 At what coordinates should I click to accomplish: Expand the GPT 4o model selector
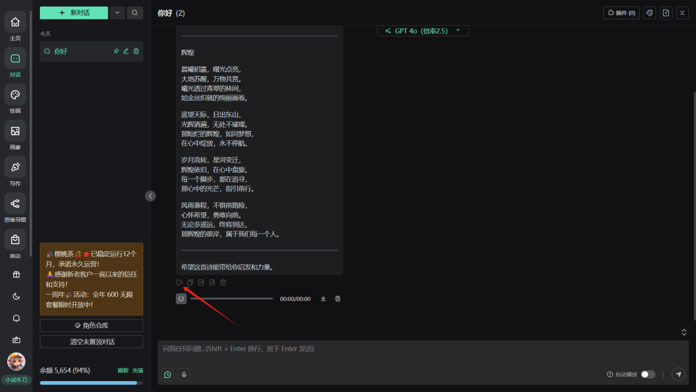pyautogui.click(x=423, y=30)
